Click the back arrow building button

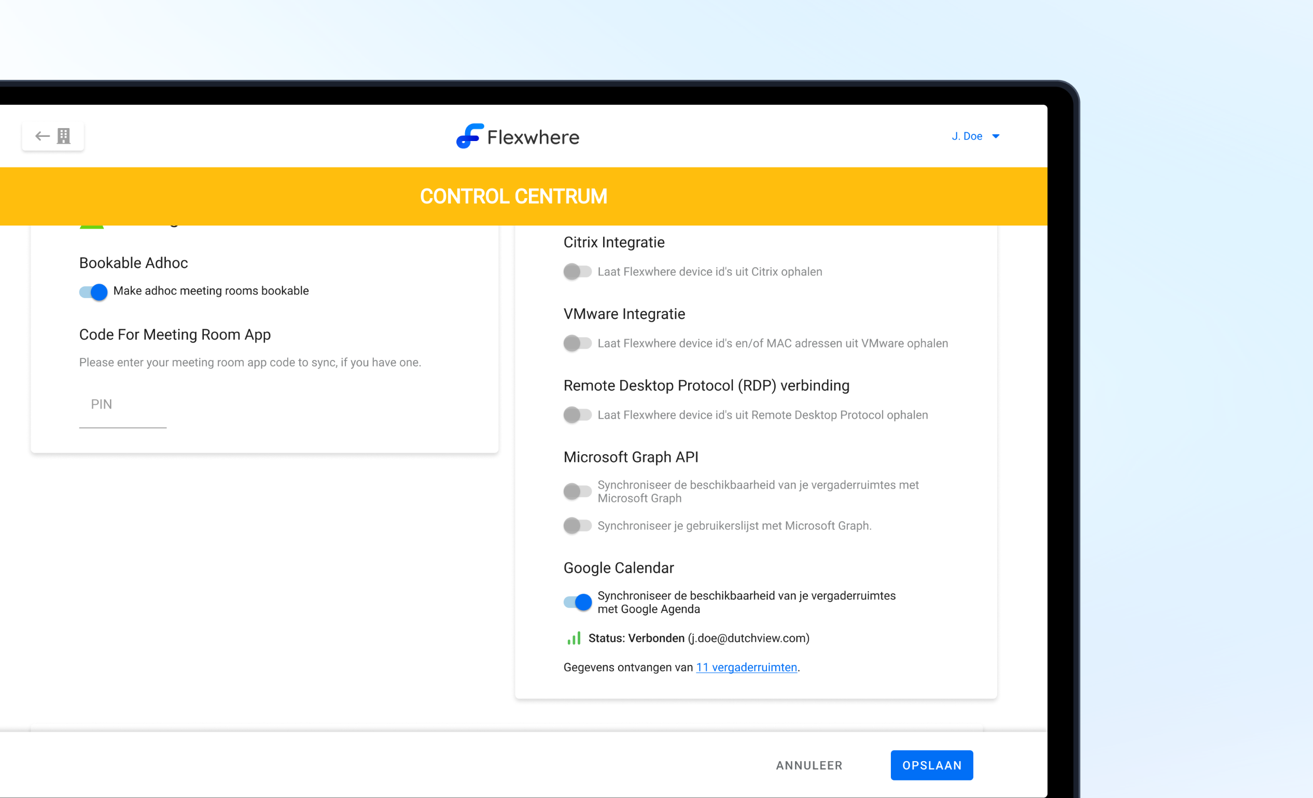(53, 136)
